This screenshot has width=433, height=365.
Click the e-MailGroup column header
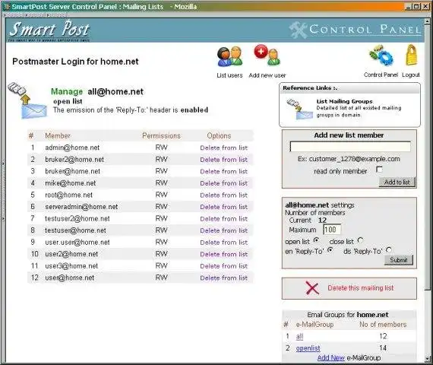click(x=314, y=325)
